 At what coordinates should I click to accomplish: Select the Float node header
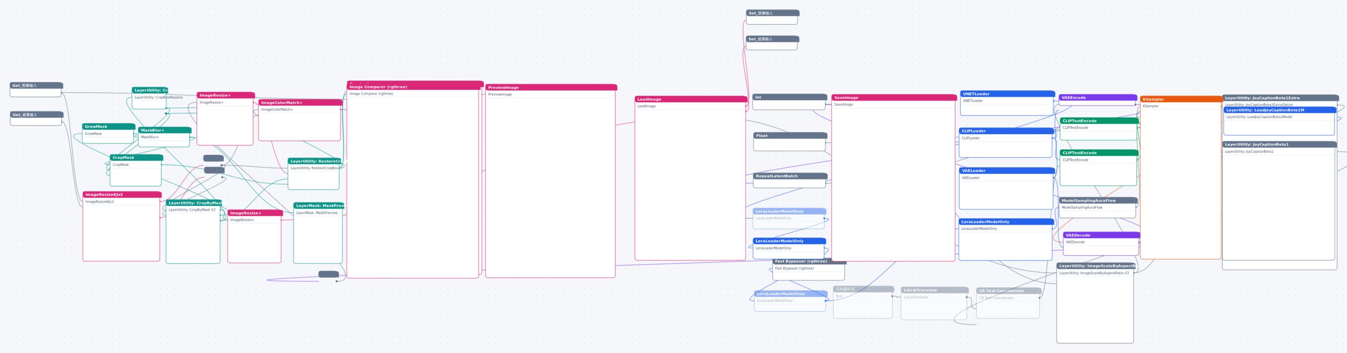[790, 136]
